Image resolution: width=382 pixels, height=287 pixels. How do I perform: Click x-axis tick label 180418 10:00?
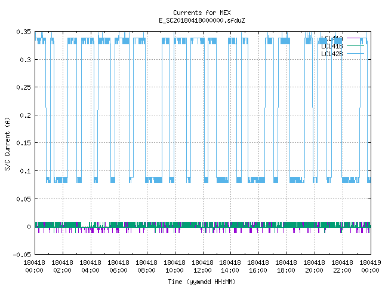(x=174, y=266)
